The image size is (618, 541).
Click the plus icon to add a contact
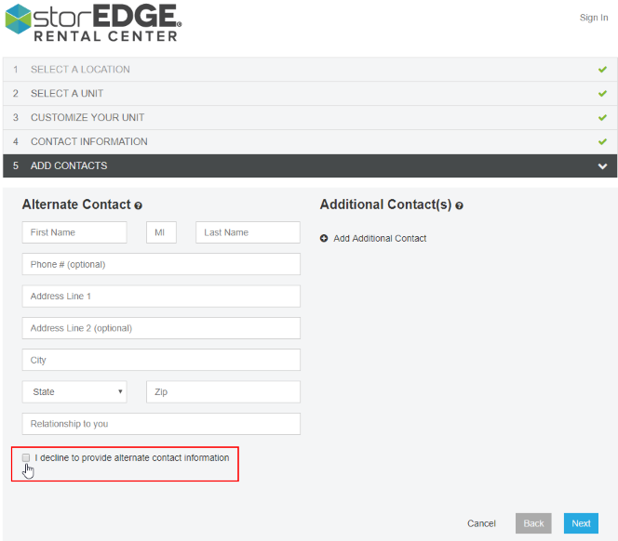coord(324,239)
